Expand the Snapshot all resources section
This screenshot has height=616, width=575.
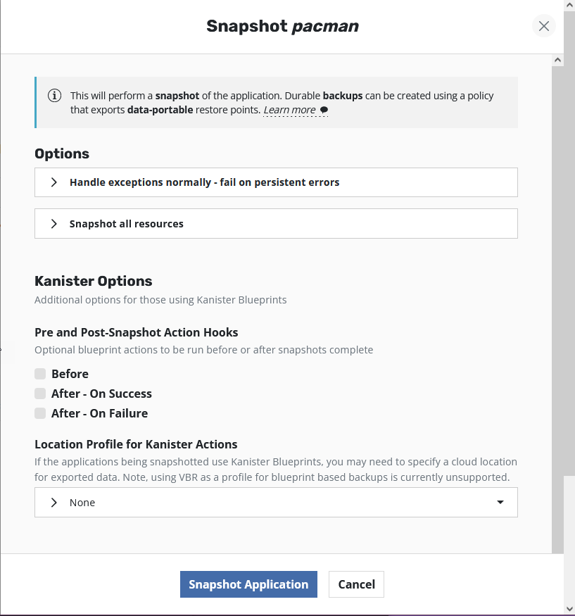coord(127,224)
